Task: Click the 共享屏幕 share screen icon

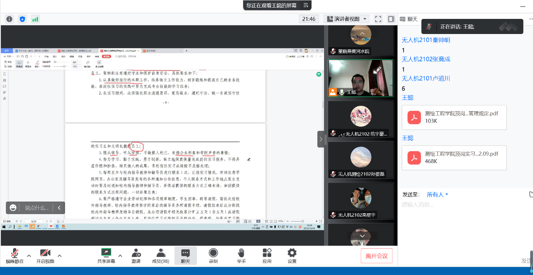Action: [106, 256]
